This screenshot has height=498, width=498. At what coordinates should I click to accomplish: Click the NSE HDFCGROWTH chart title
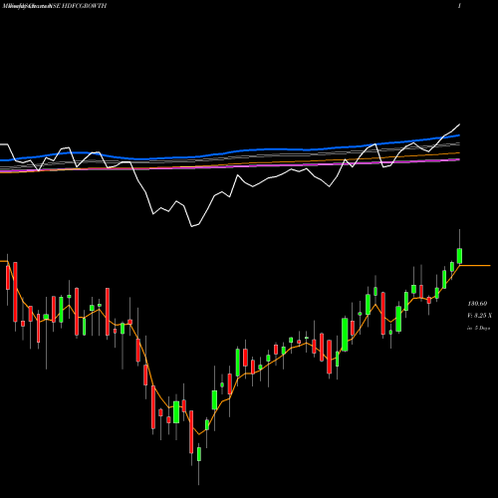79,6
